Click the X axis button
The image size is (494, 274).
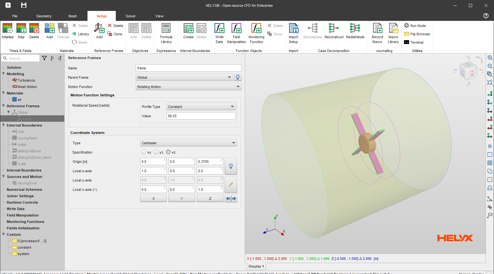click(x=153, y=199)
